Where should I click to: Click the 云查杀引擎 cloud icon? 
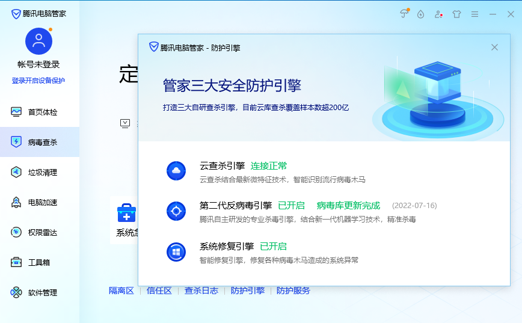coord(176,171)
